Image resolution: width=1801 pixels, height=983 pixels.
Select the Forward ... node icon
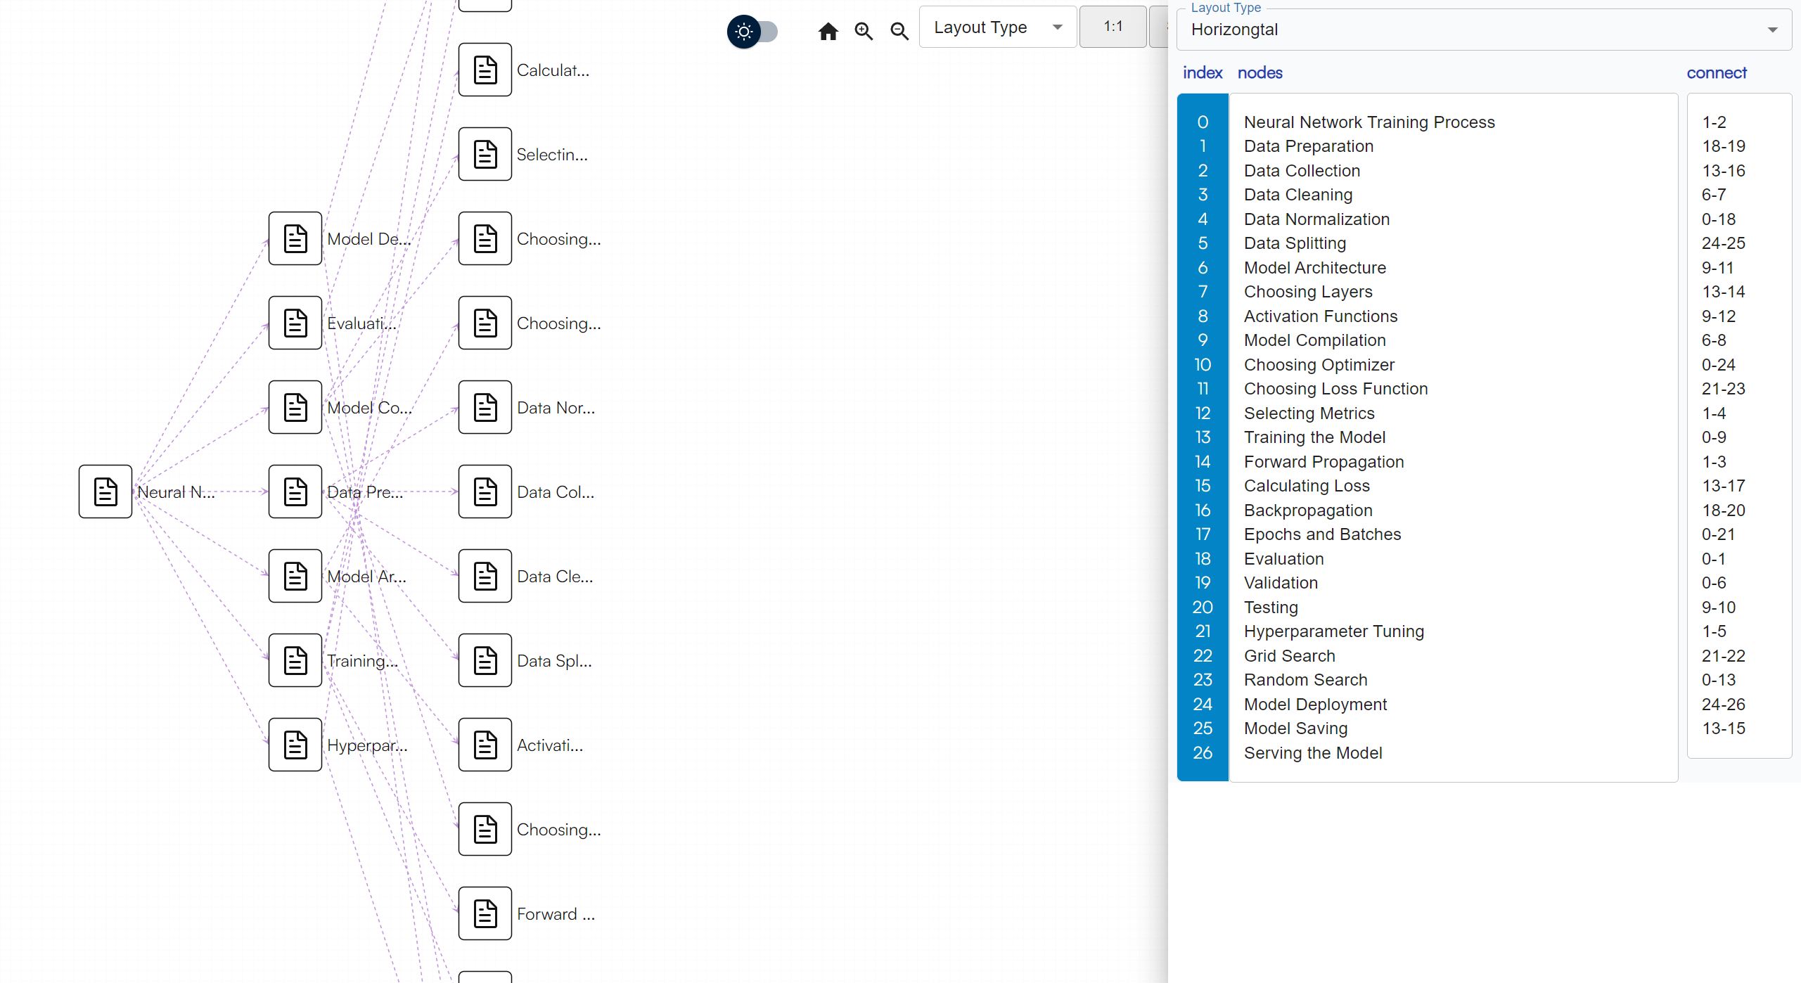tap(485, 913)
